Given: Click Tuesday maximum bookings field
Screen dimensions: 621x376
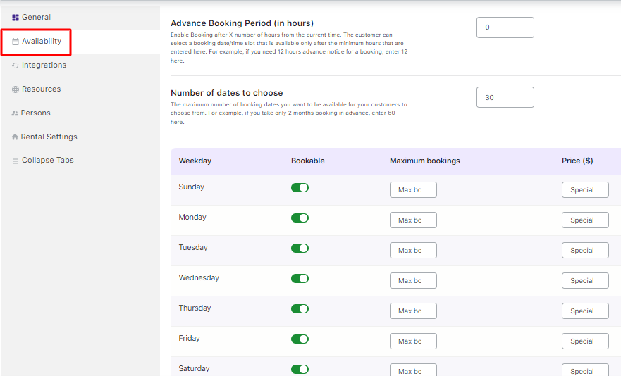Looking at the screenshot, I should coord(413,250).
